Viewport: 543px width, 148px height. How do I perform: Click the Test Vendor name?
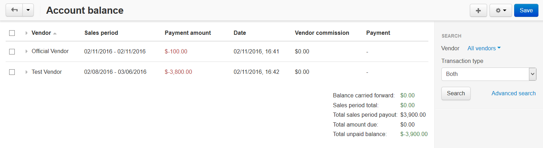(x=47, y=72)
